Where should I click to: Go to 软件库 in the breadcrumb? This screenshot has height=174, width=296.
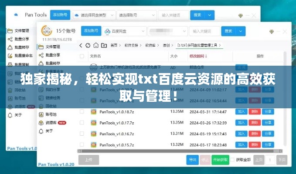point(150,45)
